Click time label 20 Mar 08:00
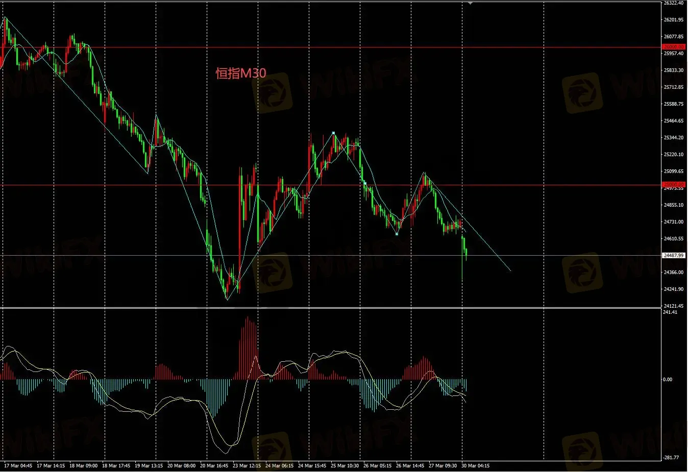The width and height of the screenshot is (688, 472). tap(181, 466)
